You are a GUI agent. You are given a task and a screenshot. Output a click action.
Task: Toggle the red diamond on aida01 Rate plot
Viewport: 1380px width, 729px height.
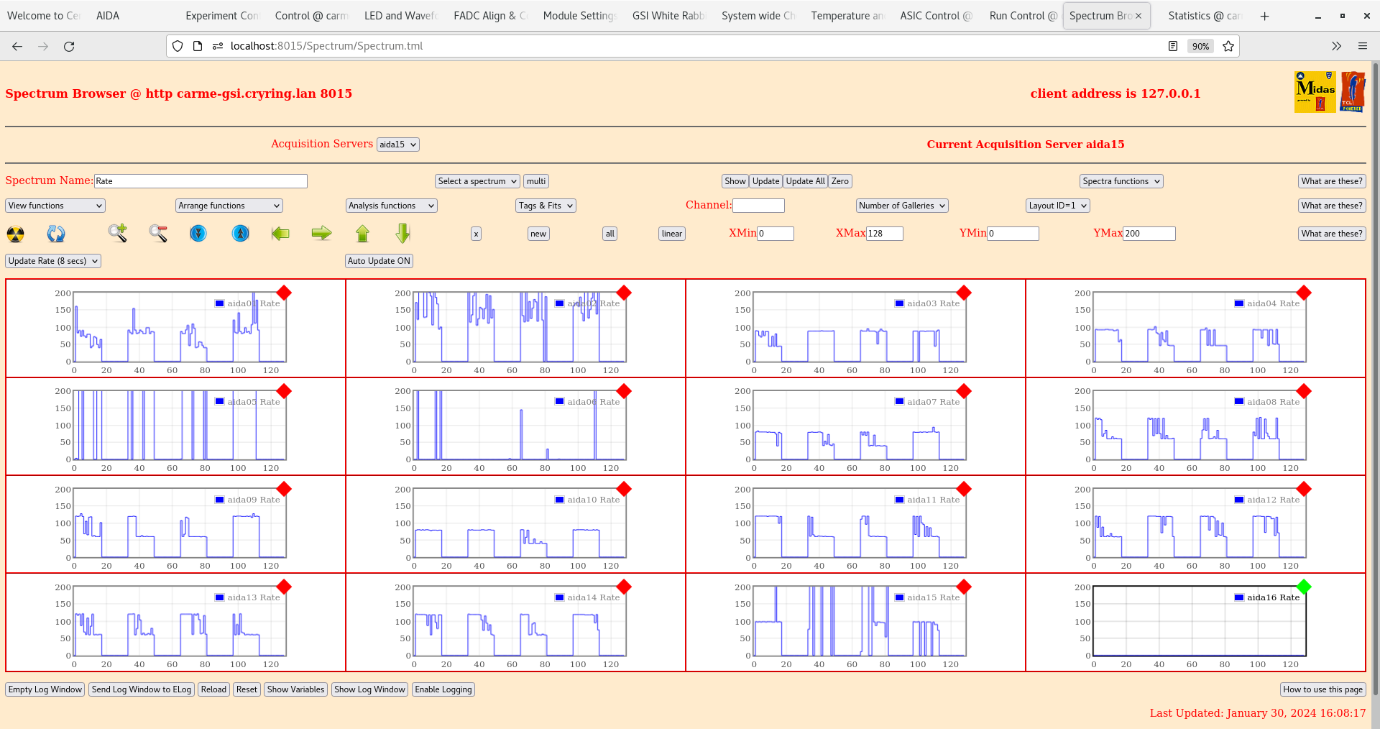(x=284, y=293)
